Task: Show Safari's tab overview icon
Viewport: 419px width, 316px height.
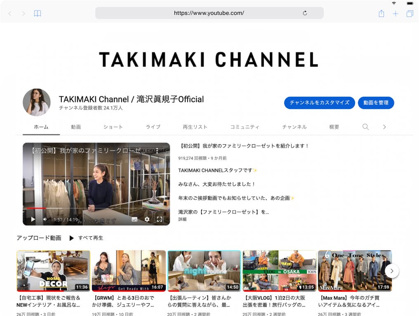Action: click(410, 13)
